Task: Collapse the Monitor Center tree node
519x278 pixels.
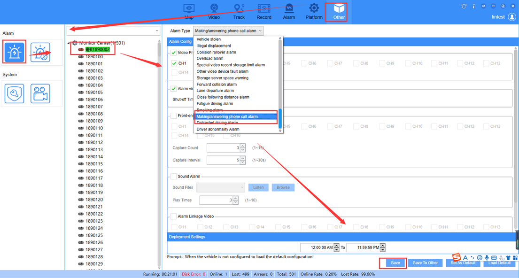Action: 69,43
